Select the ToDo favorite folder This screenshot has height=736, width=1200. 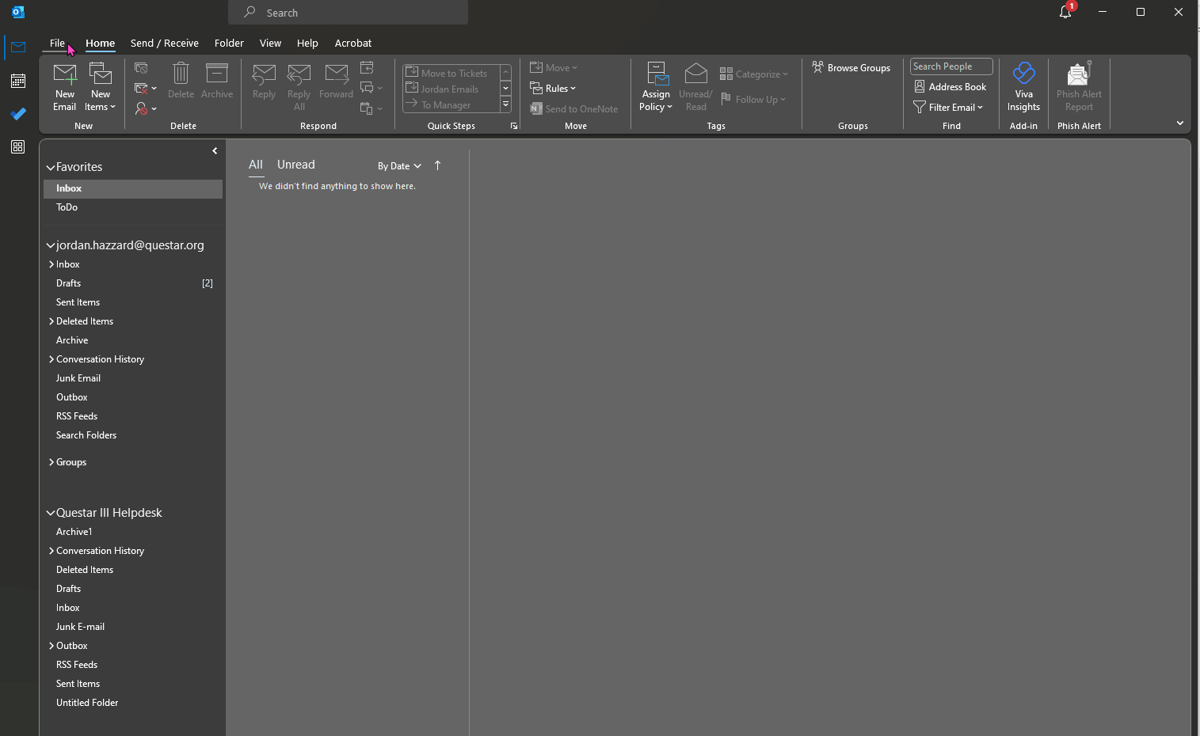coord(133,207)
